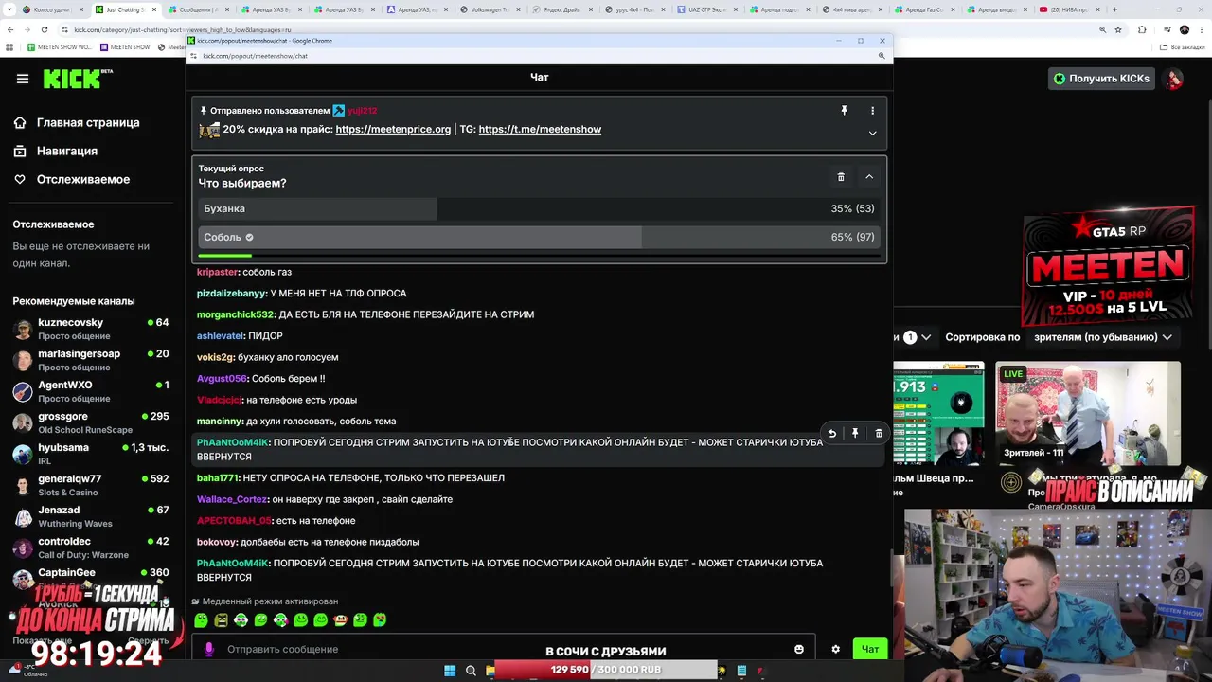Image resolution: width=1212 pixels, height=682 pixels.
Task: Click the green Чат send button
Action: coord(870,649)
